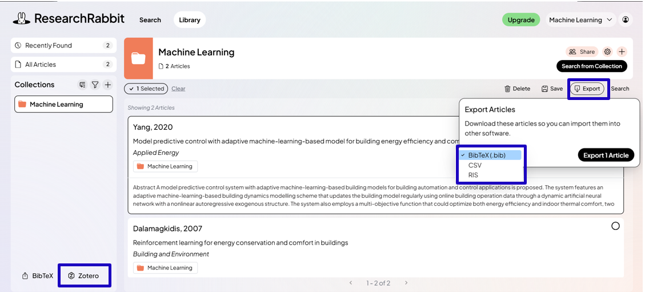Click the Upgrade button
The height and width of the screenshot is (292, 645).
point(521,20)
